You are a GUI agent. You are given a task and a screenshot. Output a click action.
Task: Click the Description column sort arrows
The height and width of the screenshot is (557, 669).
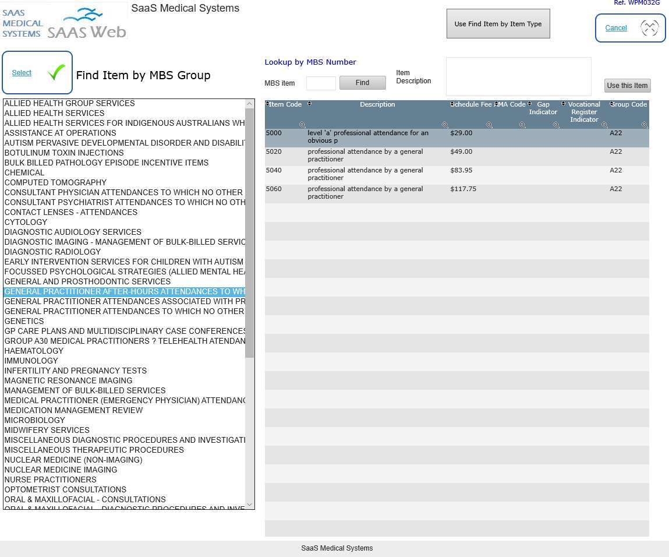tap(310, 104)
